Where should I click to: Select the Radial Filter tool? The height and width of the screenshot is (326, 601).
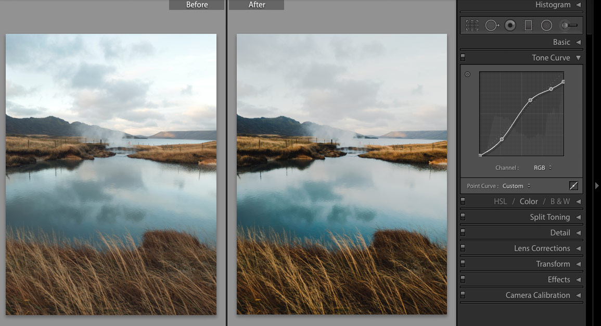click(x=546, y=25)
